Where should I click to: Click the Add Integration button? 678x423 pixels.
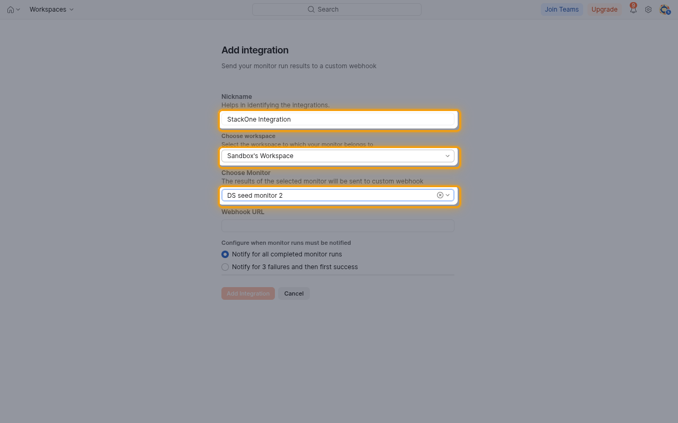coord(248,293)
